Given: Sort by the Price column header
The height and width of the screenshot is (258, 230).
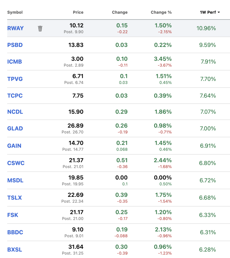Looking at the screenshot, I should tap(78, 12).
